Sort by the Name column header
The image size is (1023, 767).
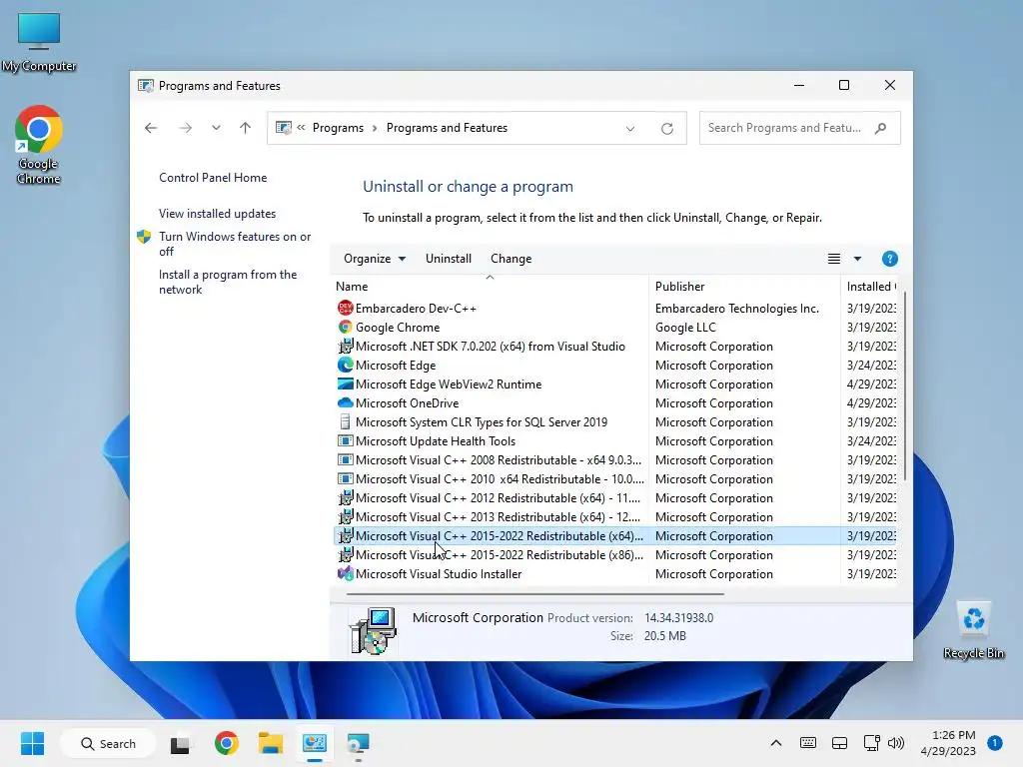click(x=492, y=287)
